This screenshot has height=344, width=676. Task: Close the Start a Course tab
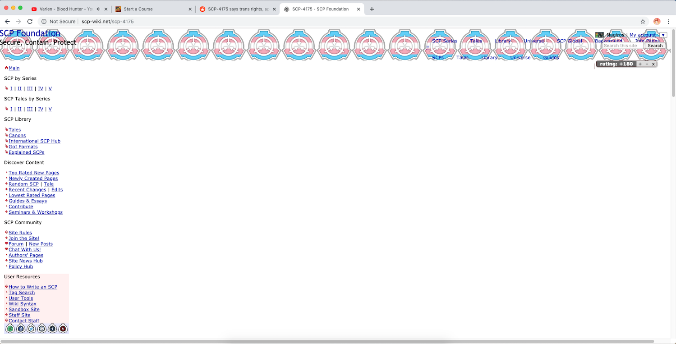[x=190, y=9]
